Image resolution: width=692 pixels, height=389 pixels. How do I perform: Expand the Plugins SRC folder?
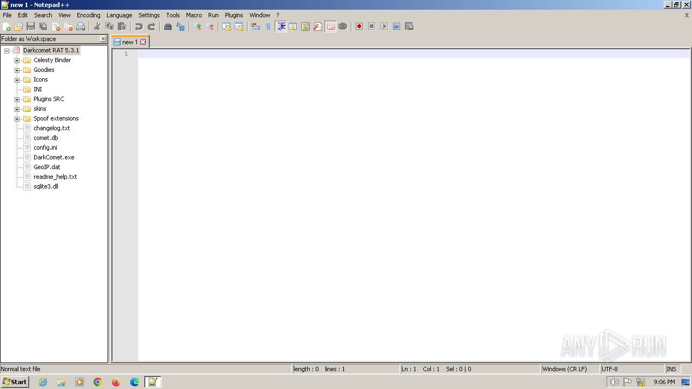coord(17,99)
